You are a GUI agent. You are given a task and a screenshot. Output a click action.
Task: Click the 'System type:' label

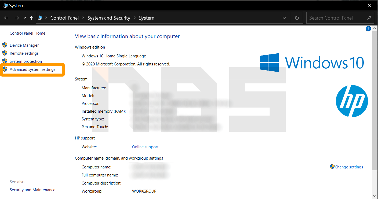click(x=93, y=119)
